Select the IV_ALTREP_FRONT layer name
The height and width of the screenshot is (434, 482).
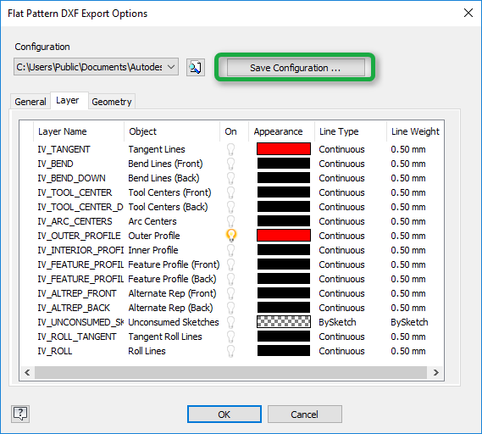pos(77,294)
